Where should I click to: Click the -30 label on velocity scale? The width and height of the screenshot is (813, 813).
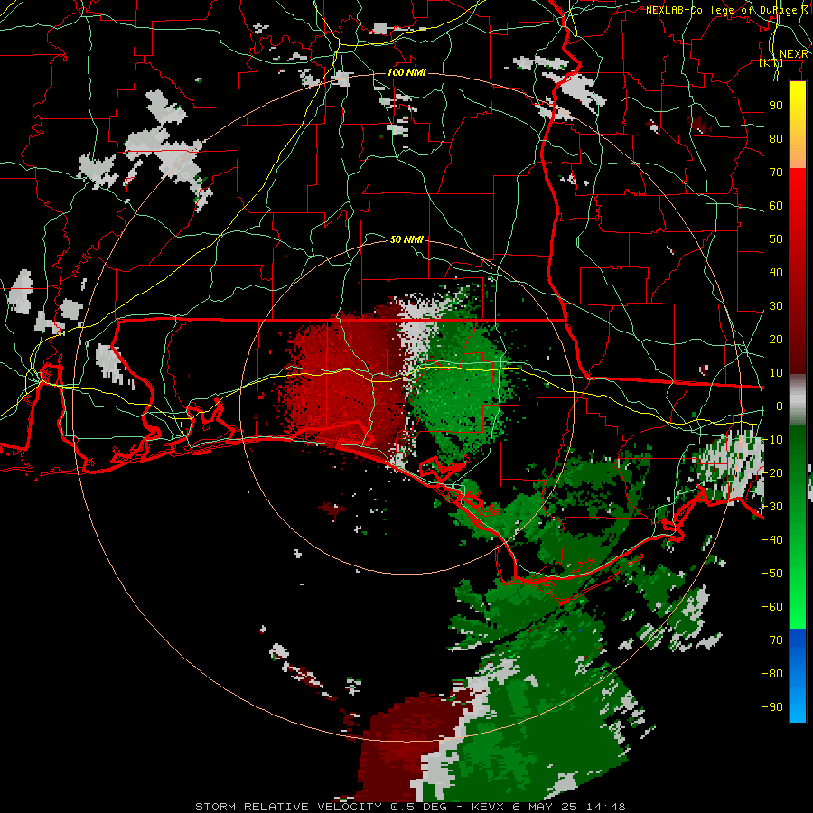(772, 507)
